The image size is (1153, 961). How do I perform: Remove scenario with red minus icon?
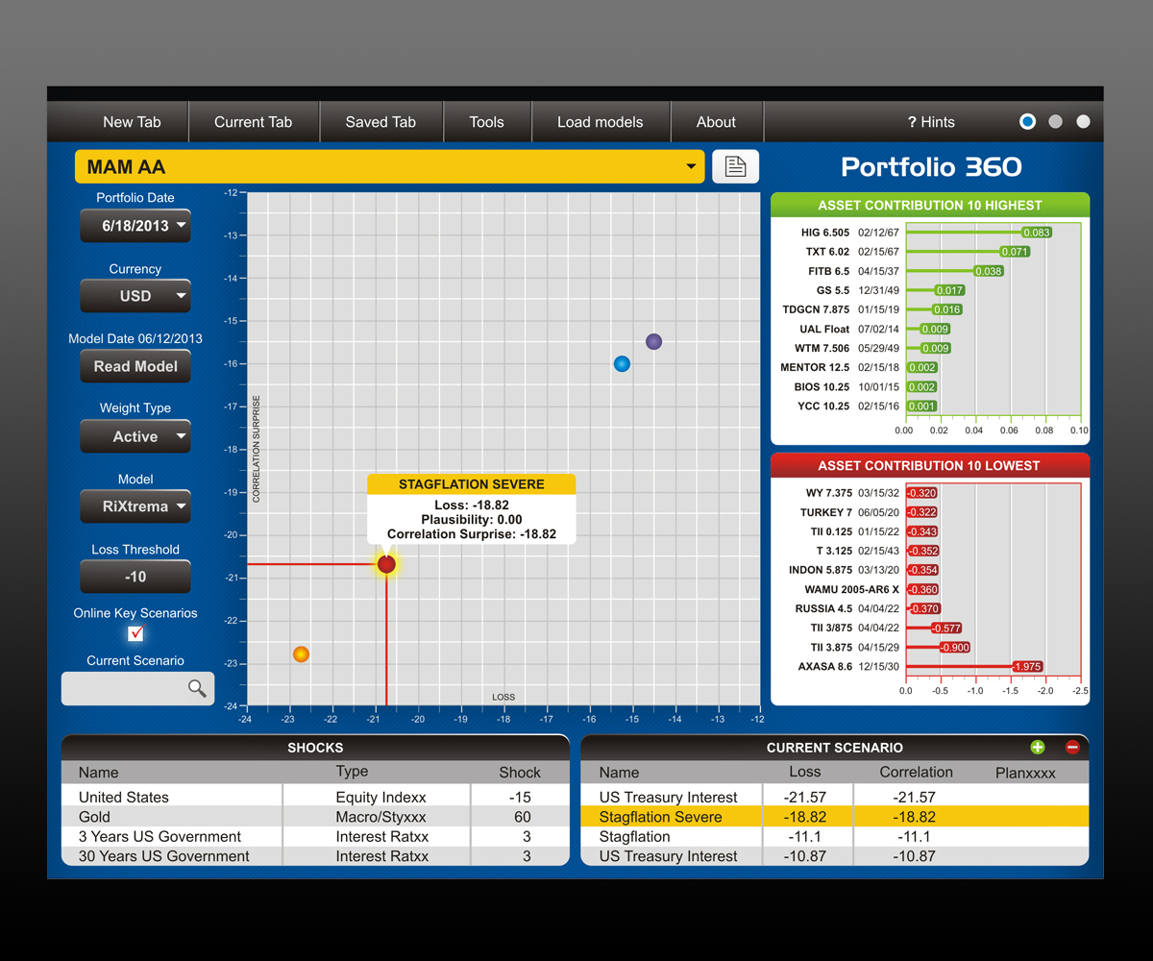tap(1072, 747)
